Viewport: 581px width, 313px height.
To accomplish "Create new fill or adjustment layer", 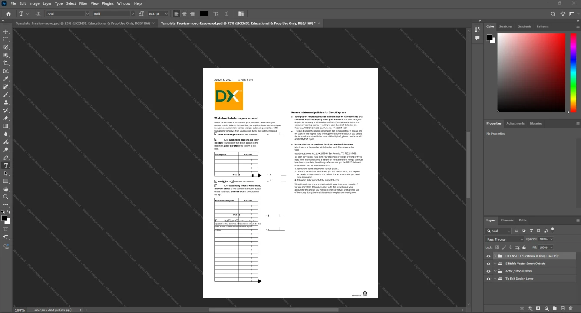I will point(546,308).
